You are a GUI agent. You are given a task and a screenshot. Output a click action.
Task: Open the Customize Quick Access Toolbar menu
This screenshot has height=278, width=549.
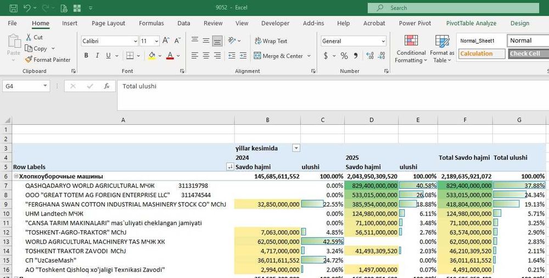(91, 8)
